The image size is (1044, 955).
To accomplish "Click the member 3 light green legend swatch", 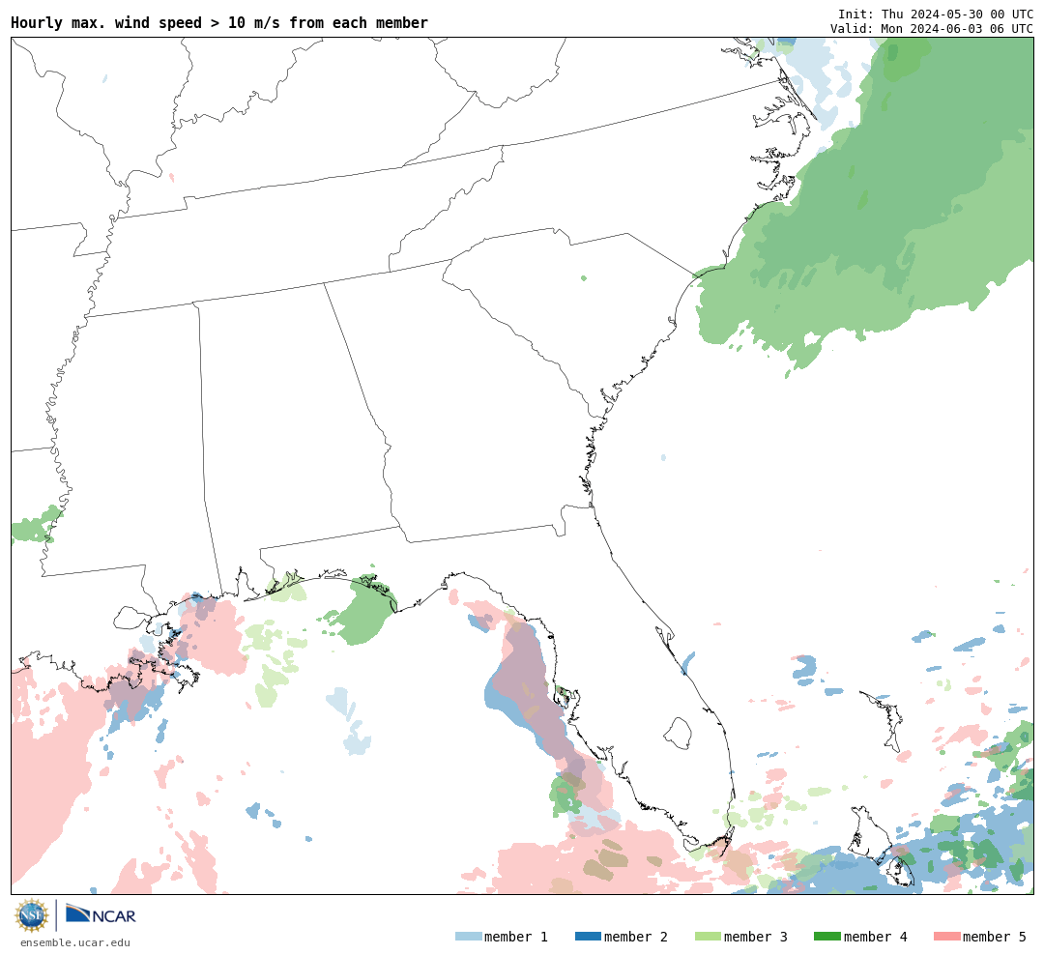I will click(708, 937).
